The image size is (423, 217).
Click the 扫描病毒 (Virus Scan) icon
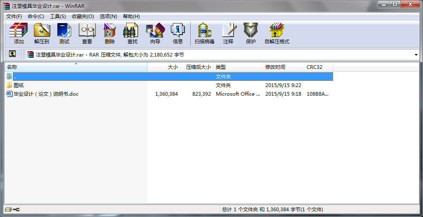pyautogui.click(x=205, y=30)
